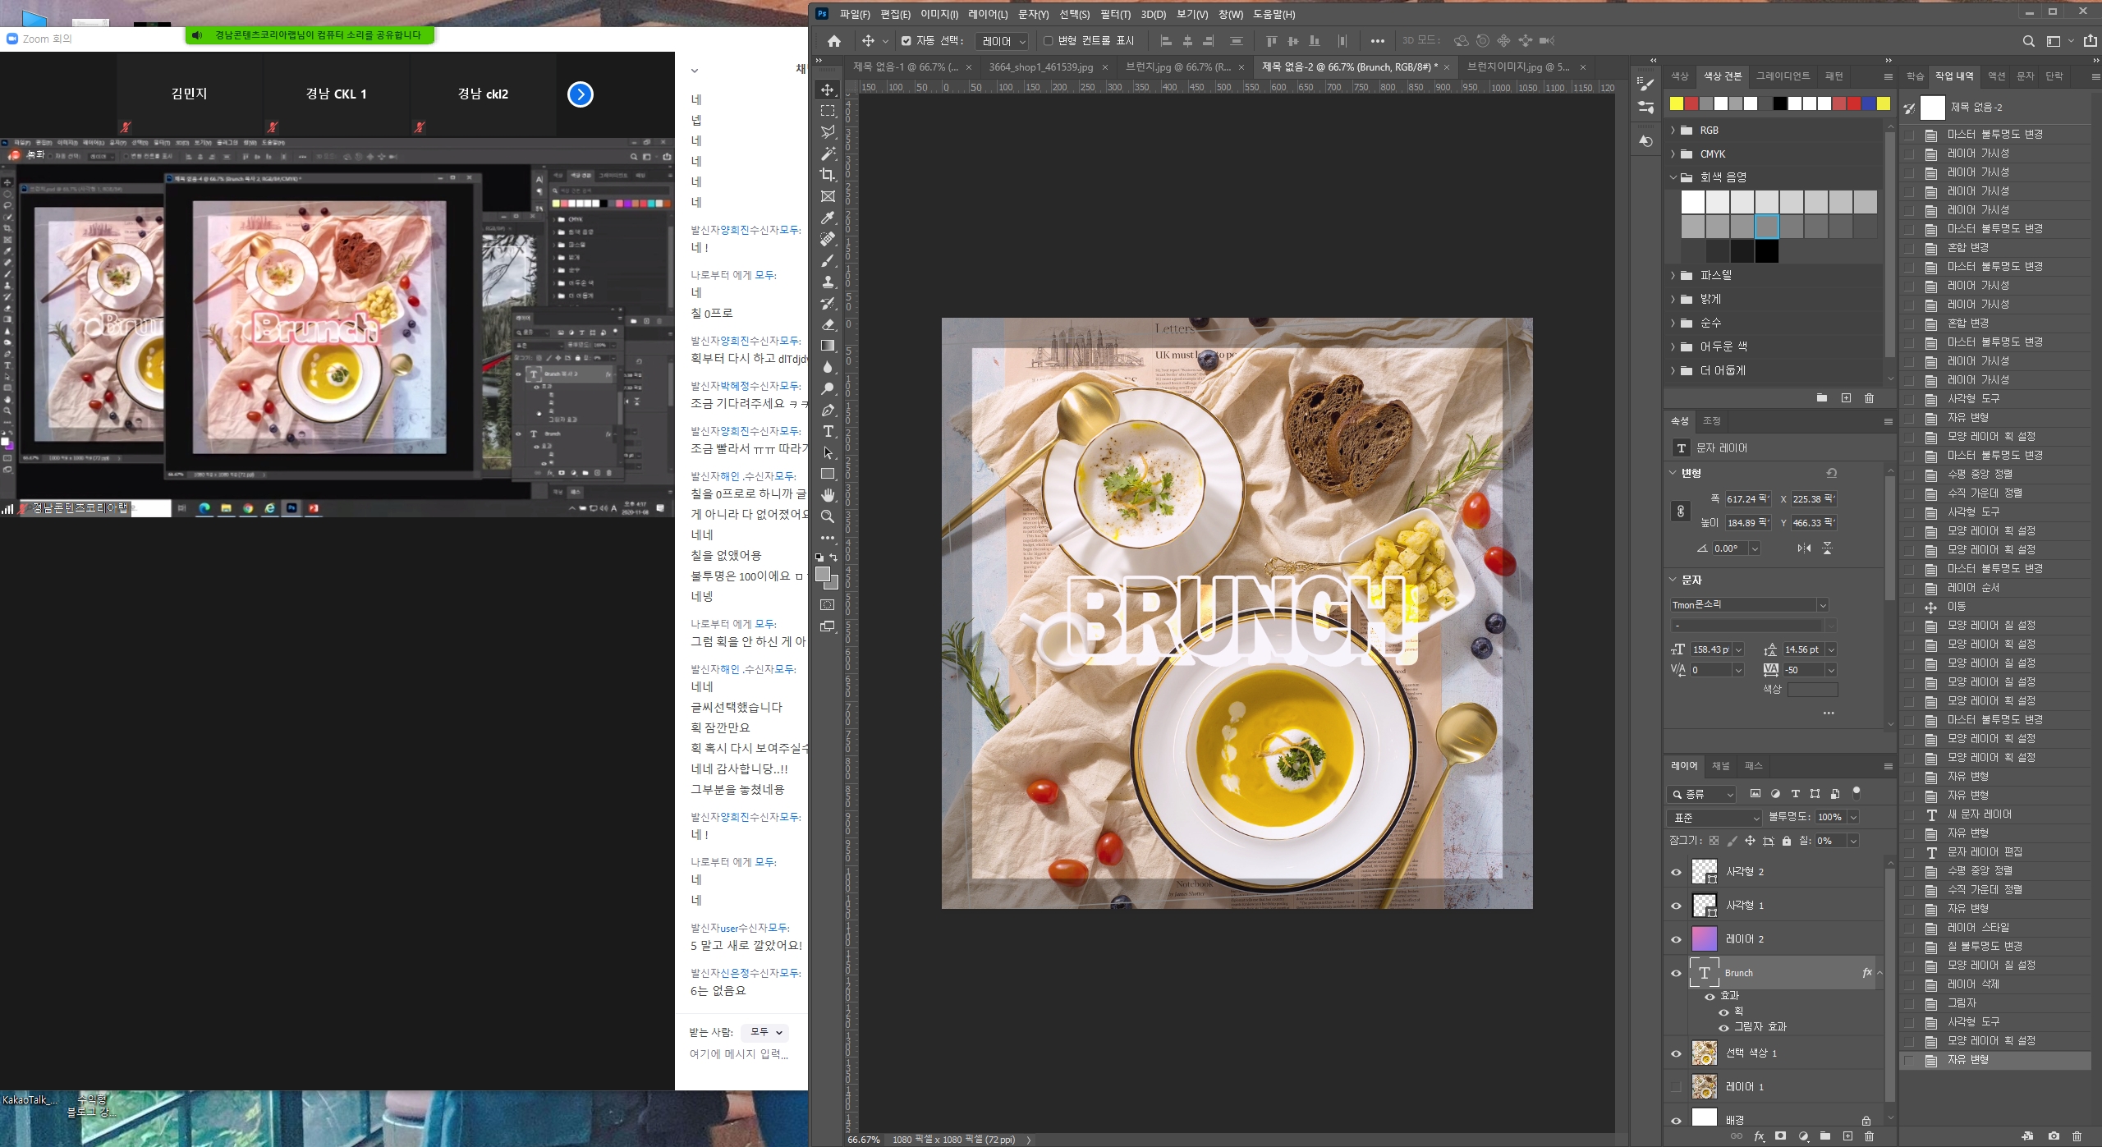Select the Healing Brush tool
Screen dimensions: 2102x1147
click(x=828, y=239)
